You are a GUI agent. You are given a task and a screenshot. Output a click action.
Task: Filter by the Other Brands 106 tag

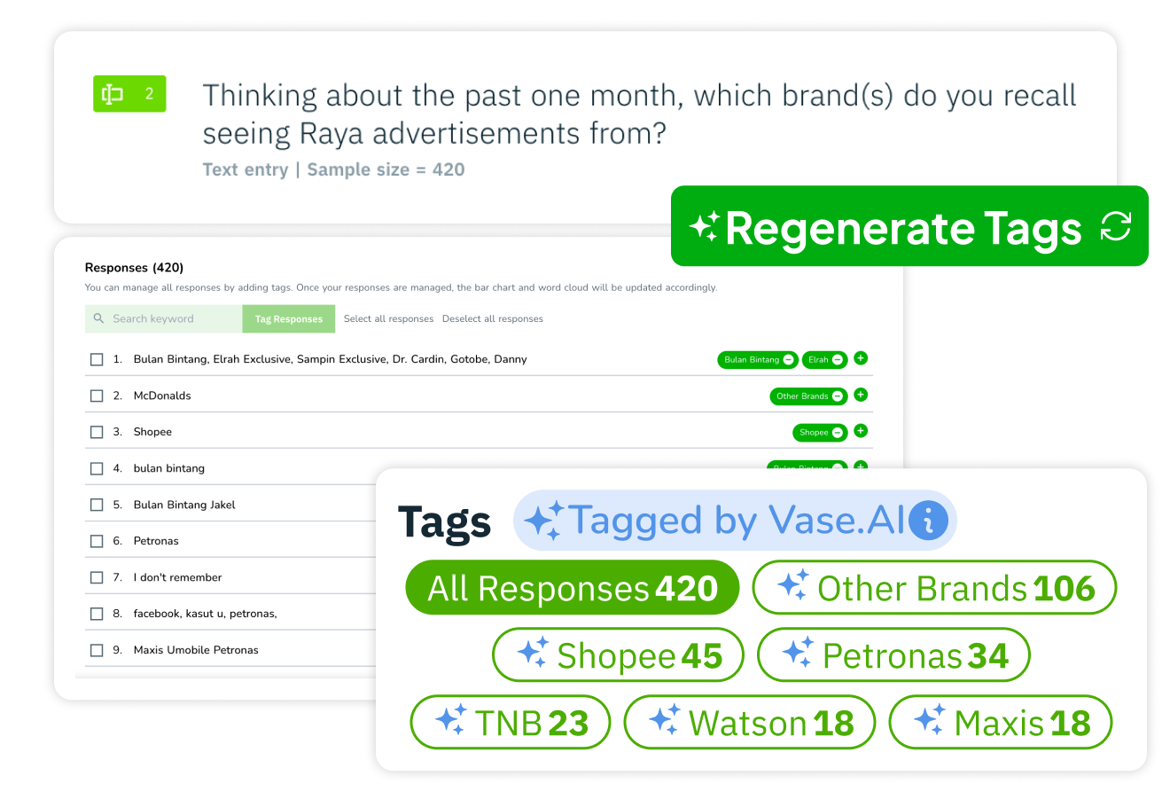934,588
